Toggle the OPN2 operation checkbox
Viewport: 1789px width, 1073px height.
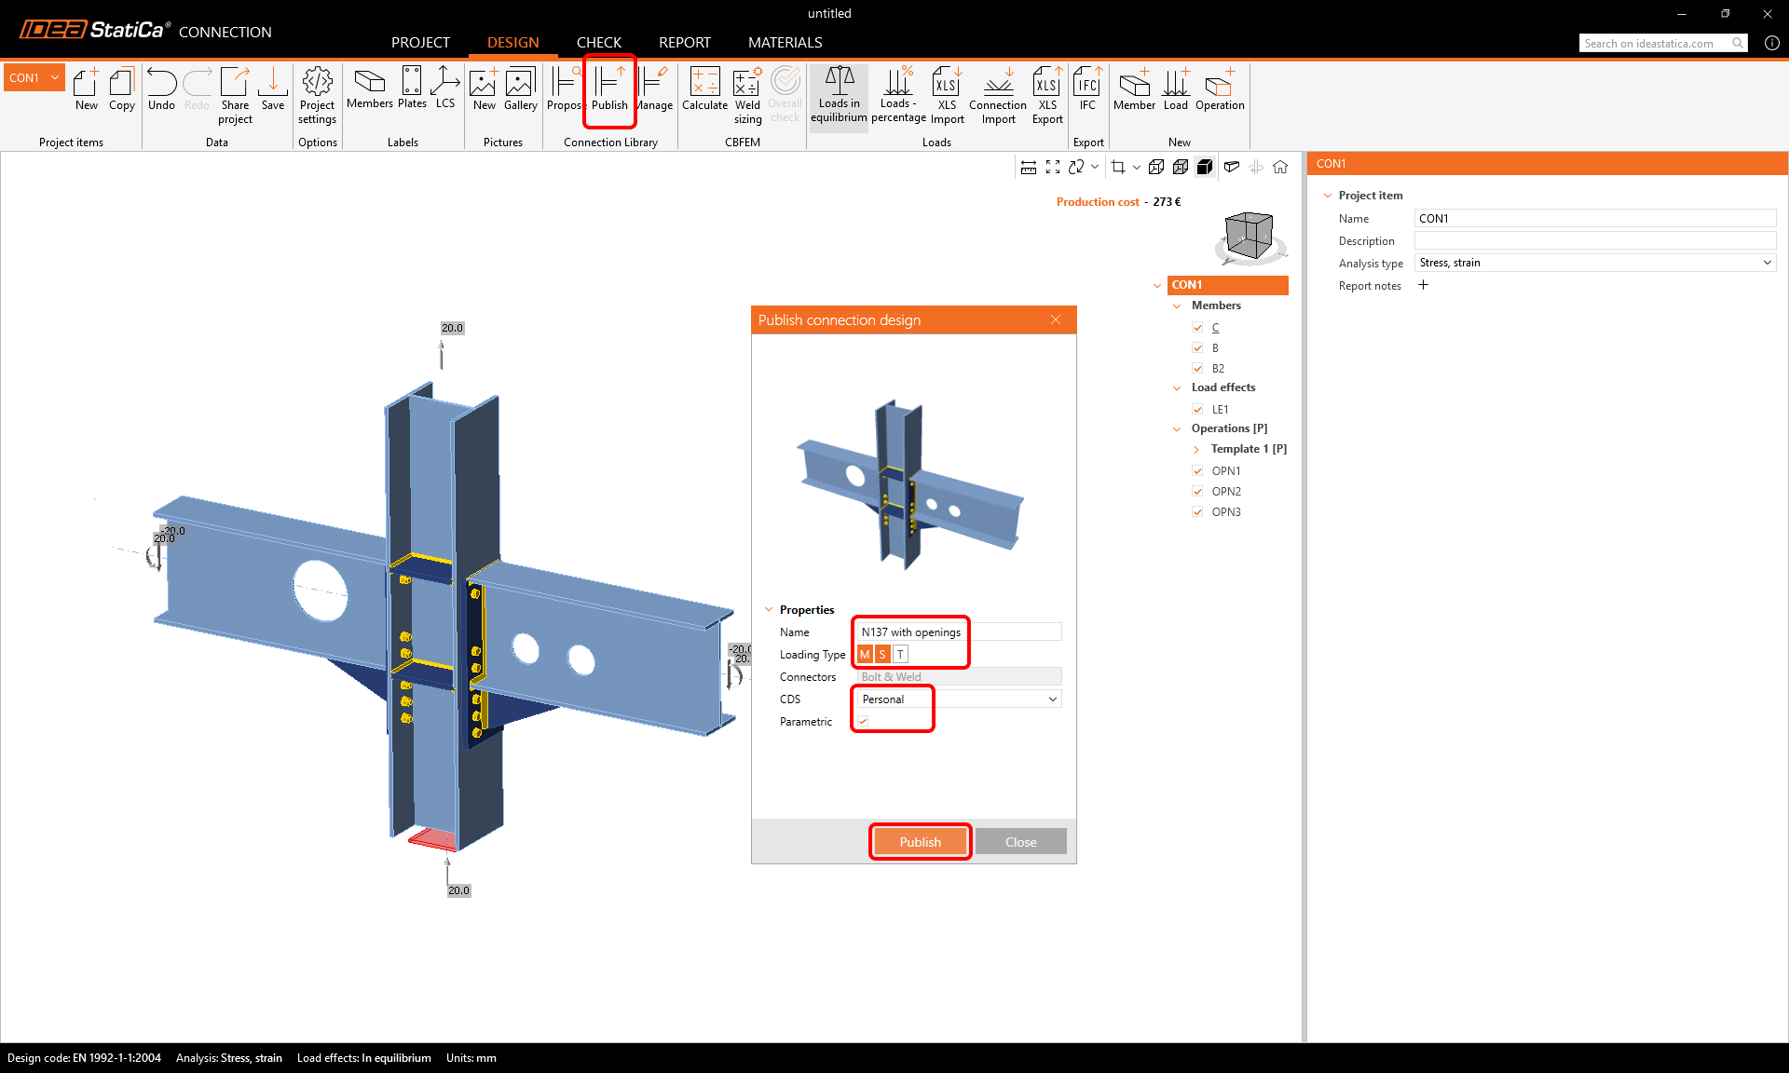coord(1197,492)
